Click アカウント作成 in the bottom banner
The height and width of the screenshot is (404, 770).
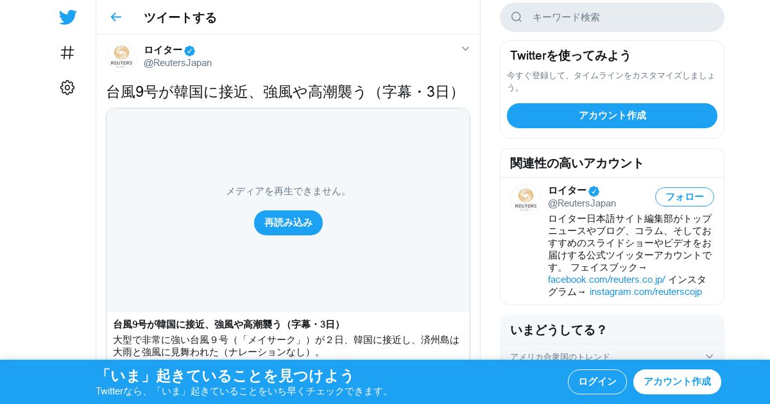tap(677, 382)
